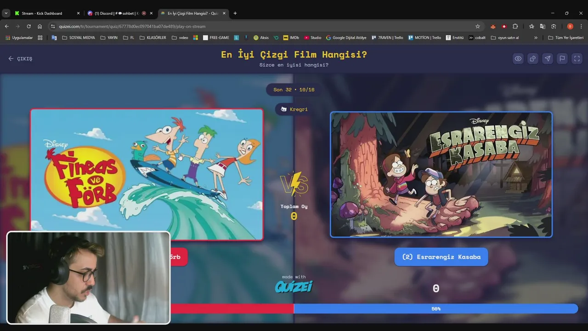Screen dimensions: 588x331
Task: Toggle the fullscreen icon in quiz header
Action: 577,58
